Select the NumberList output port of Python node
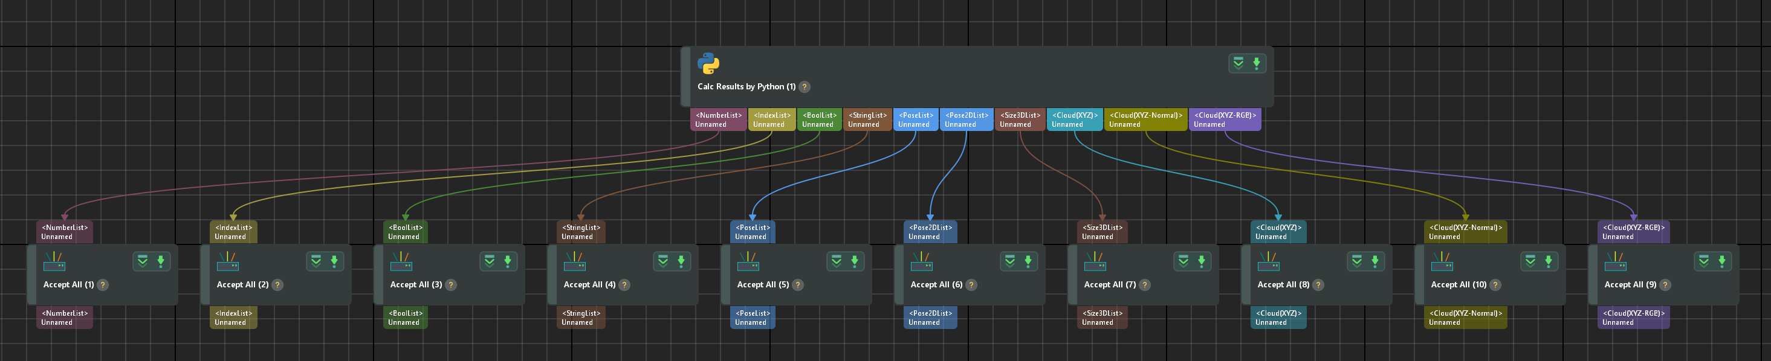Screen dimensions: 1771x361 717,120
